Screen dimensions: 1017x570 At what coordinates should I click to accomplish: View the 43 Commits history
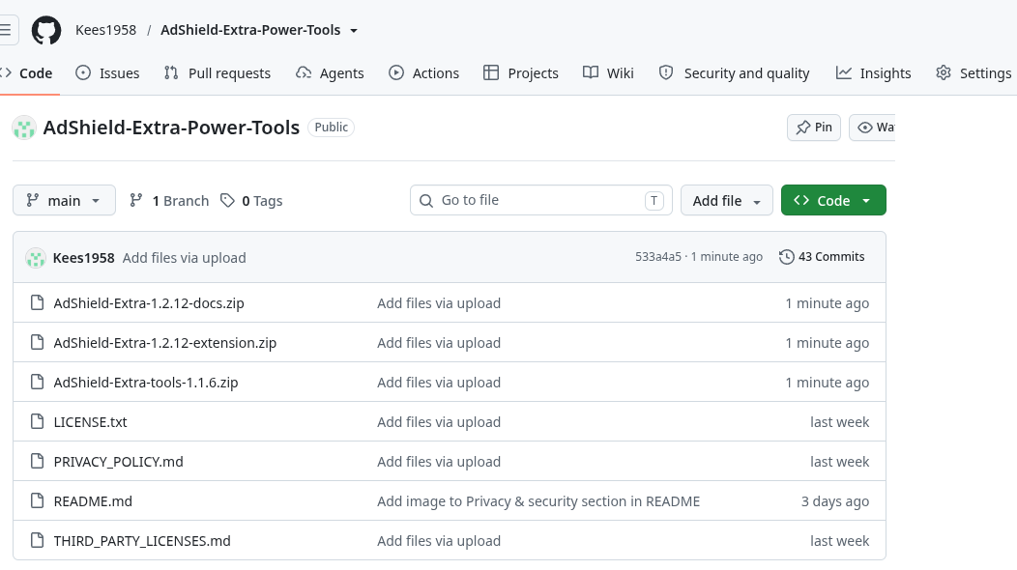pyautogui.click(x=822, y=257)
